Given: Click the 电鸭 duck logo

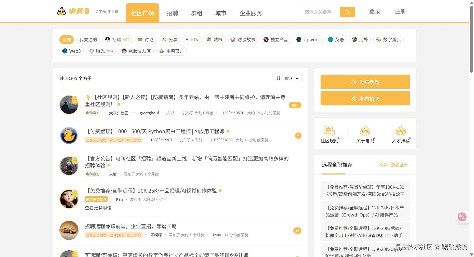Looking at the screenshot, I should [x=61, y=11].
